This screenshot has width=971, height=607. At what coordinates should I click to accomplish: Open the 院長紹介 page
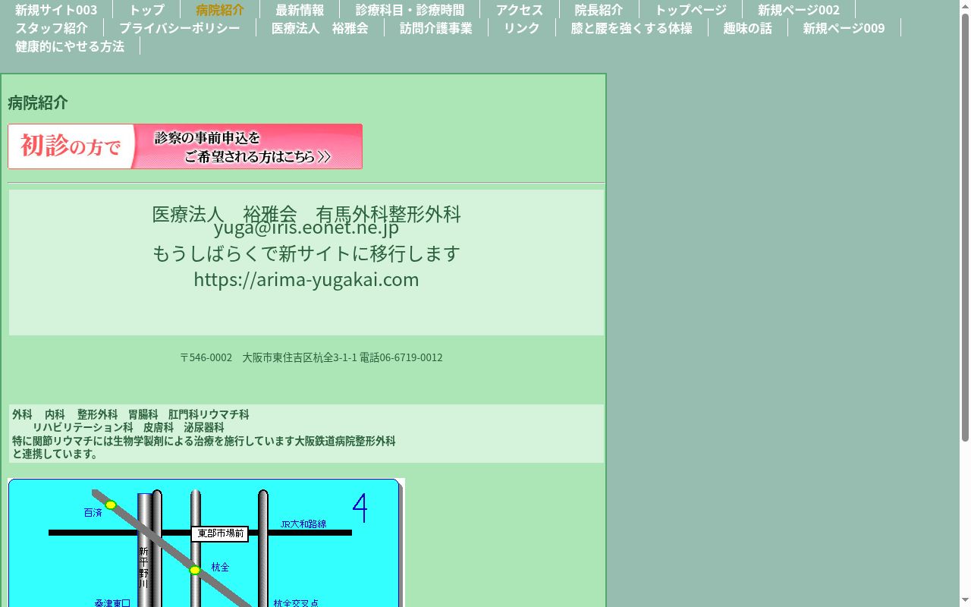point(599,10)
